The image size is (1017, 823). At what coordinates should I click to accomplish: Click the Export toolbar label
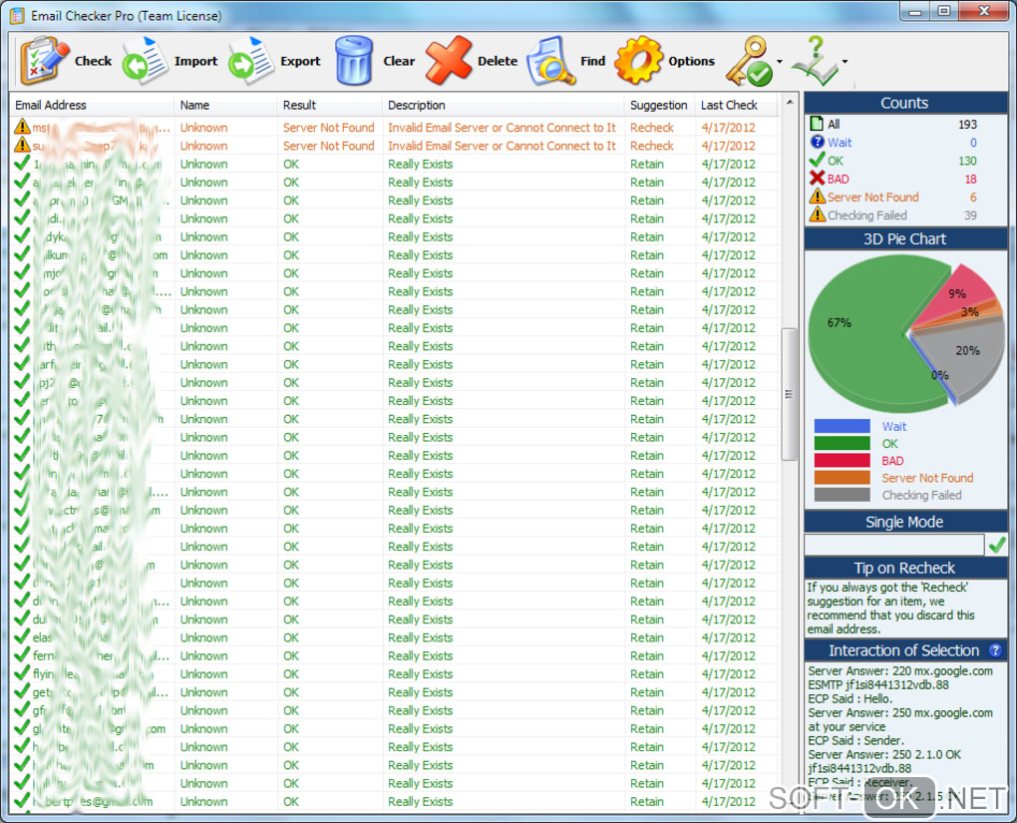[x=300, y=61]
